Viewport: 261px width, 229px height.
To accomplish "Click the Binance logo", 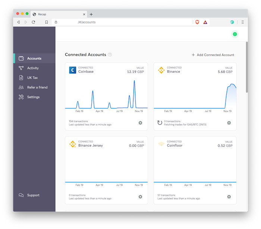I will pyautogui.click(x=161, y=70).
